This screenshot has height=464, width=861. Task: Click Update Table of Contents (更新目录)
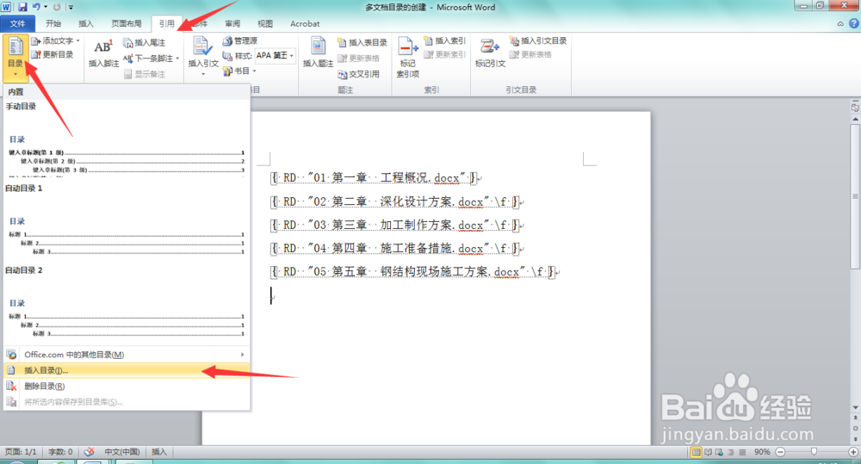click(53, 54)
